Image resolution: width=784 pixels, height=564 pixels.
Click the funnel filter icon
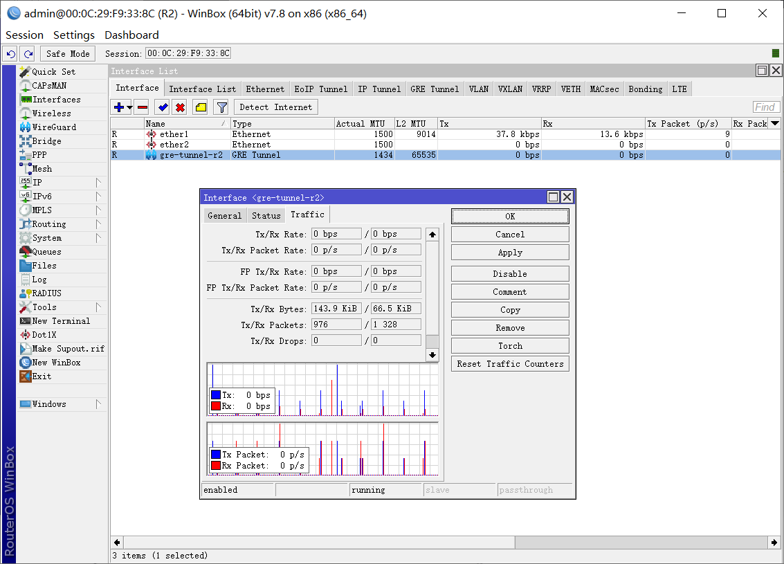[x=221, y=107]
